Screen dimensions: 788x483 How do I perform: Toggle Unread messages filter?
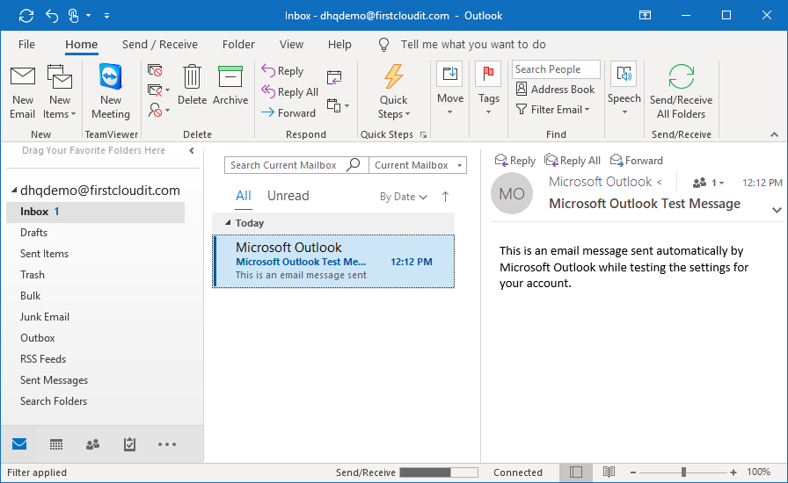(288, 196)
